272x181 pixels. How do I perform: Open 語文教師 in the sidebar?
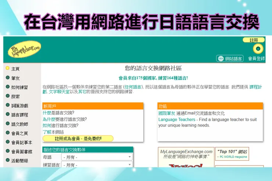click(x=19, y=124)
